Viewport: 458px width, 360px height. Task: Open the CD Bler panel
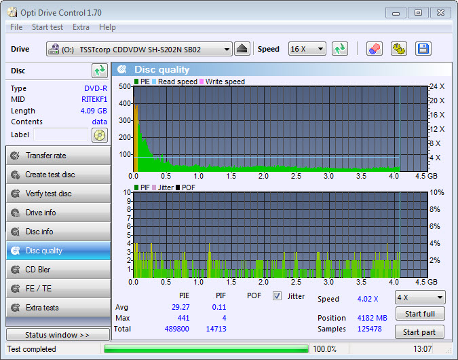tap(58, 270)
